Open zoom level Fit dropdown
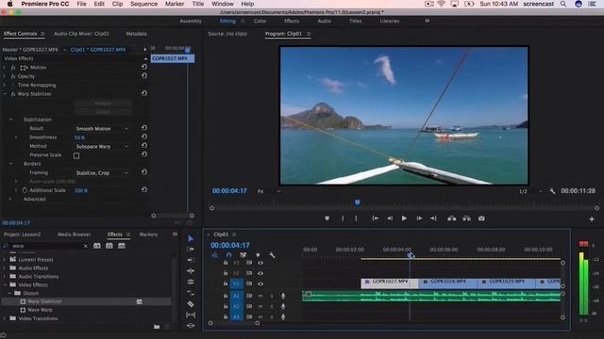 [x=269, y=191]
